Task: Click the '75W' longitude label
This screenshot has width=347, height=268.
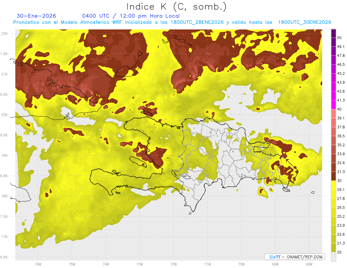Action: [x=72, y=264]
